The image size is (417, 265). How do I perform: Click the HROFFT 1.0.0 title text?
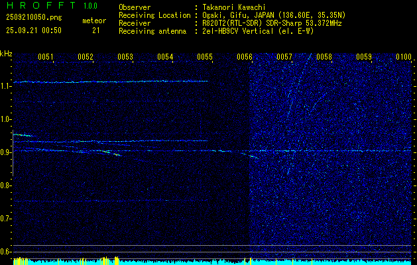pos(52,5)
